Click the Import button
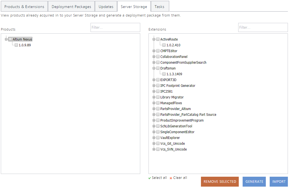Screen dimensions: 289x188 279,182
